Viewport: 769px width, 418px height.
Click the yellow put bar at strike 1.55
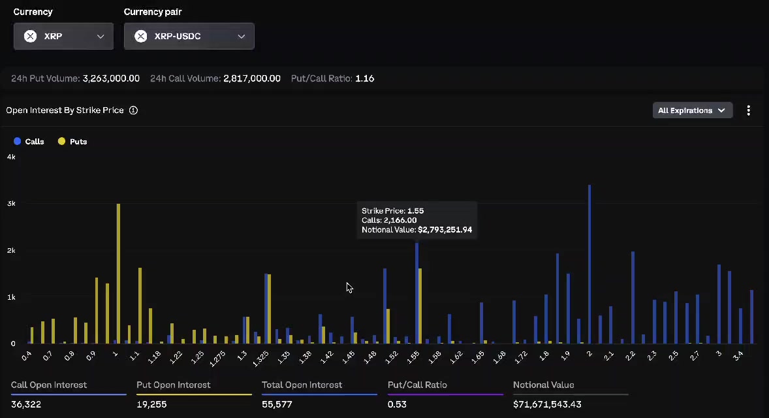[x=420, y=306]
